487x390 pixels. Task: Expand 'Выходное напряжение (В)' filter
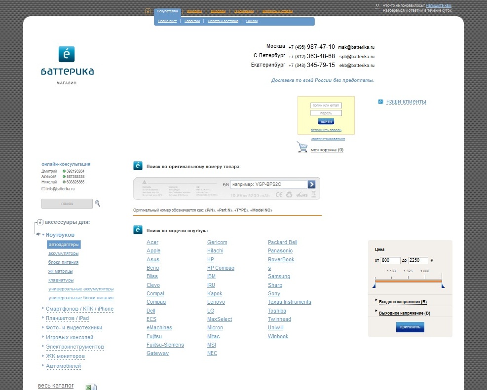[404, 313]
